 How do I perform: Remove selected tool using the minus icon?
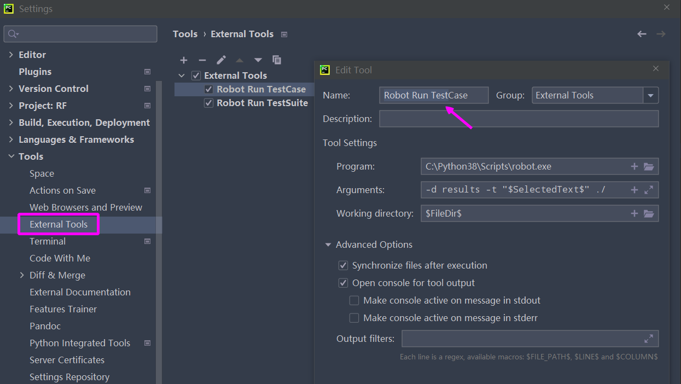[201, 60]
